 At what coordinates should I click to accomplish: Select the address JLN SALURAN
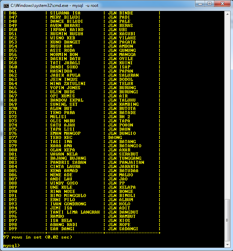tap(123, 76)
